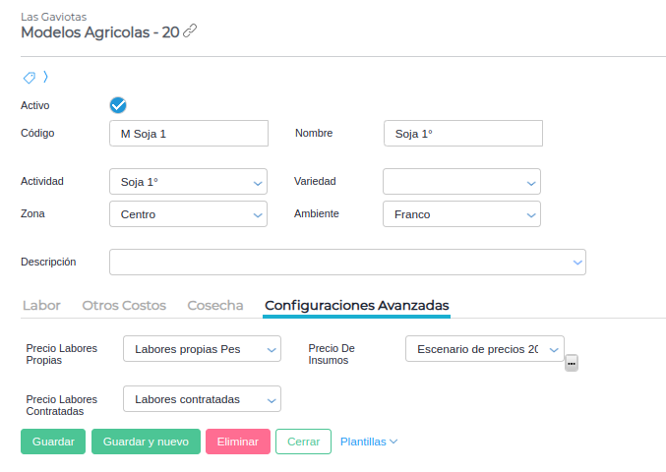Open the Ambiente dropdown
The height and width of the screenshot is (472, 666).
(461, 214)
